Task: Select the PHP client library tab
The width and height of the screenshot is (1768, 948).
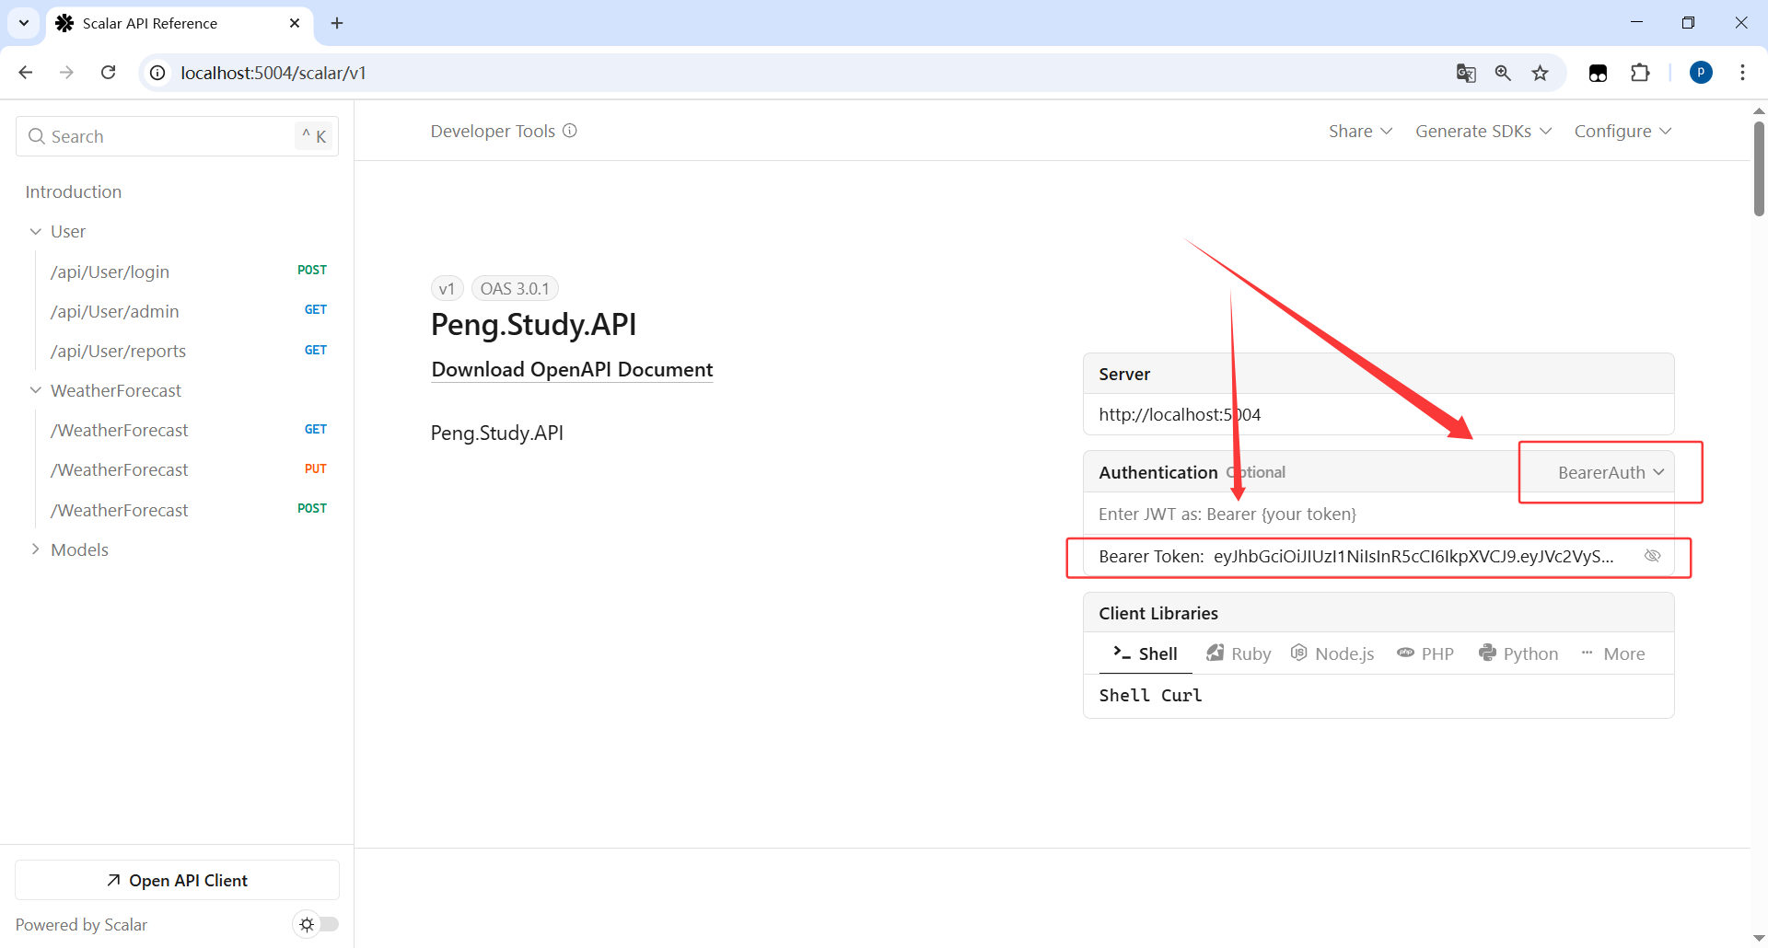Action: coord(1425,653)
